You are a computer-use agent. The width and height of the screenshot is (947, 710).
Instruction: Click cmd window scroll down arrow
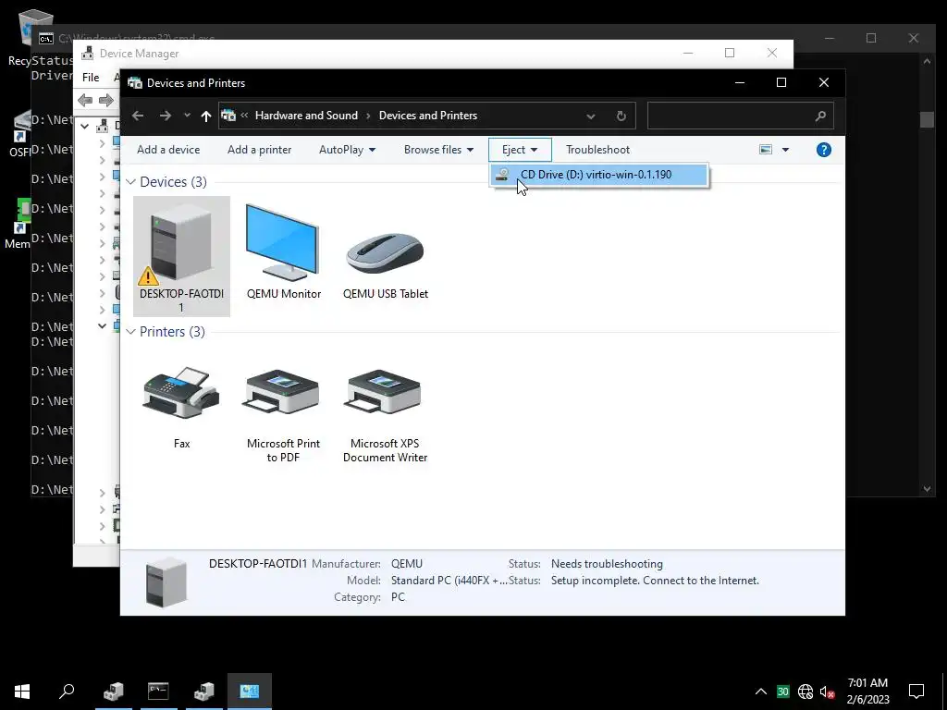(927, 489)
